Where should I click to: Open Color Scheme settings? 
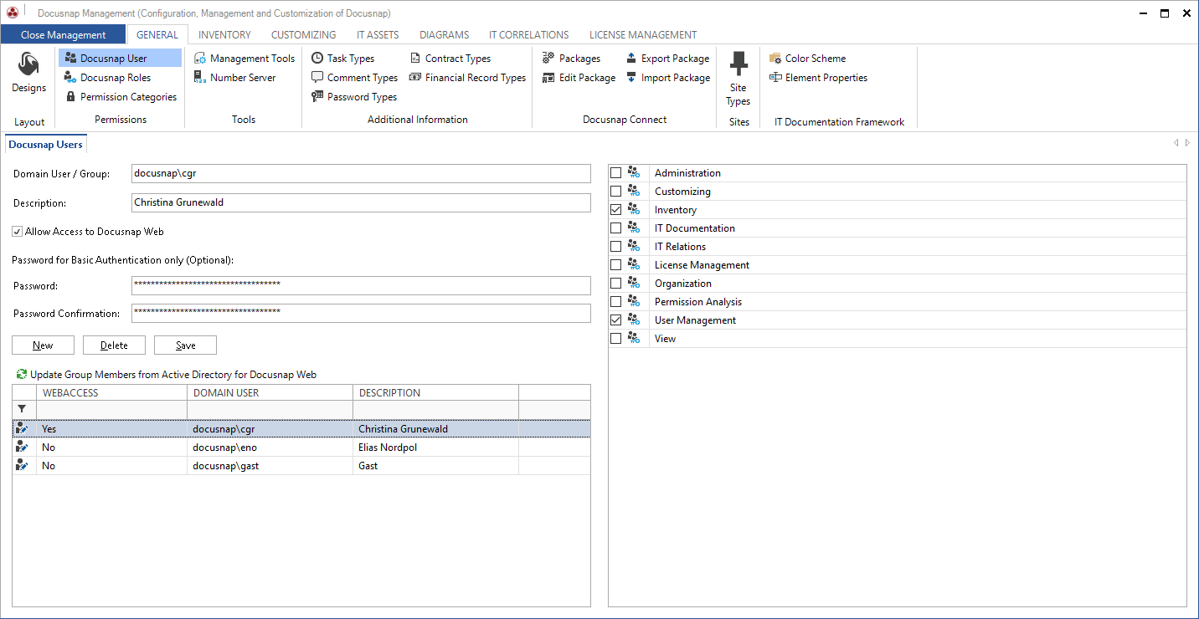pos(807,59)
